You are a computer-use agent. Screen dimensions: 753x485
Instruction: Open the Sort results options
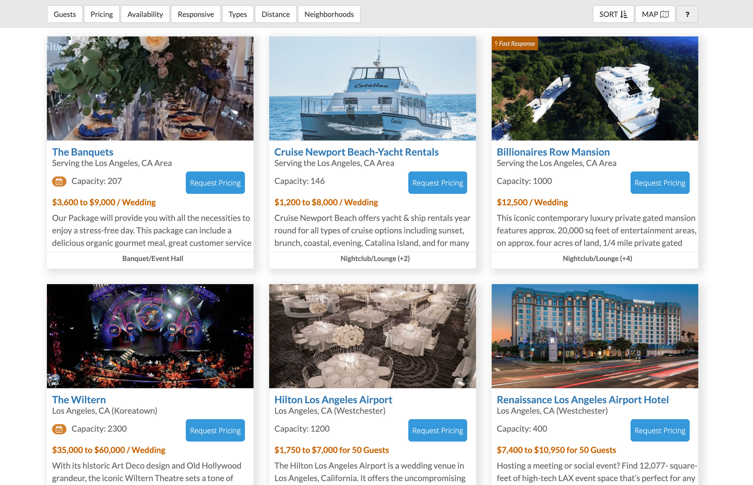[x=613, y=14]
